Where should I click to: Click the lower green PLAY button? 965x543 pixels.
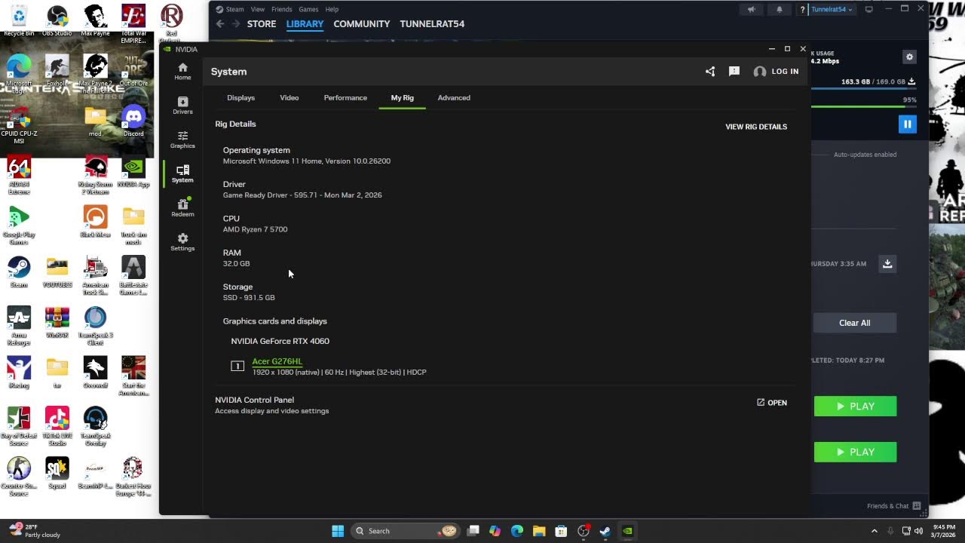click(x=855, y=452)
